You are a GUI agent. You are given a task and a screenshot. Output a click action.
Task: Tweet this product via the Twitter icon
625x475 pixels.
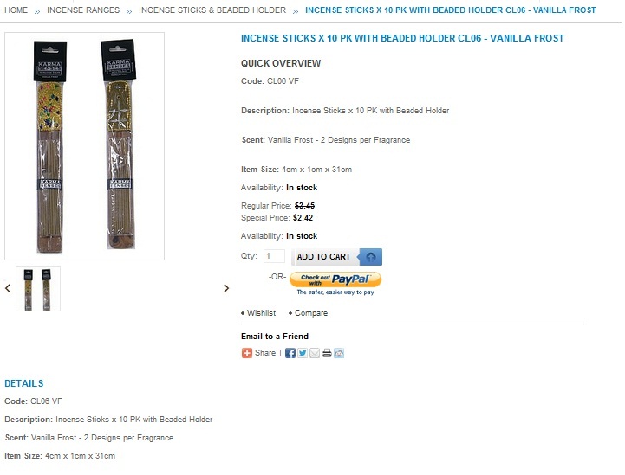[303, 353]
